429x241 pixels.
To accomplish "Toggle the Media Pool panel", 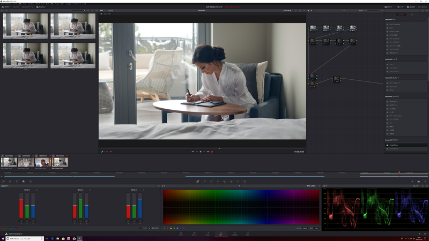I will (x=28, y=7).
